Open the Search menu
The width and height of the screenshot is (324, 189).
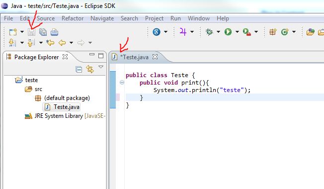point(129,18)
